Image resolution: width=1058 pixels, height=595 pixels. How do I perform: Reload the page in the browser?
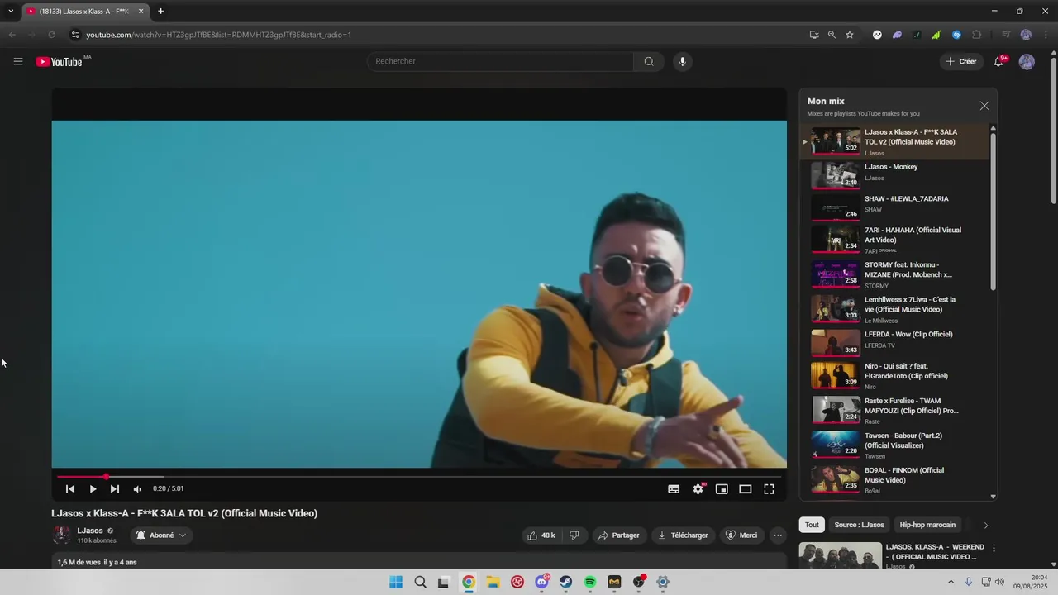[51, 35]
